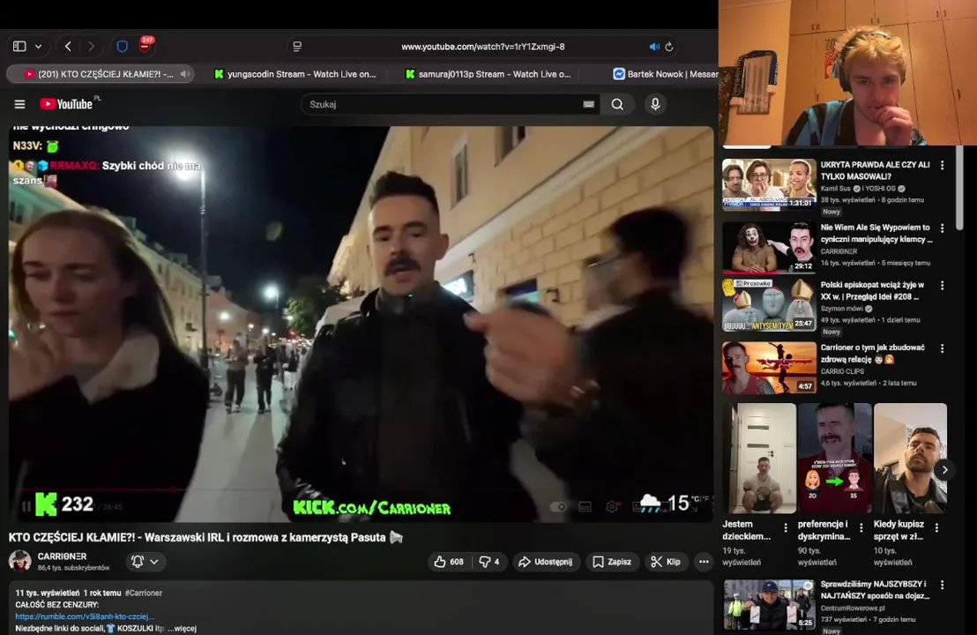The height and width of the screenshot is (635, 977).
Task: Click the magnifier search button
Action: 617,104
